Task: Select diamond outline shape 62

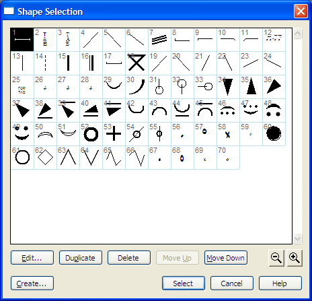Action: [45, 158]
